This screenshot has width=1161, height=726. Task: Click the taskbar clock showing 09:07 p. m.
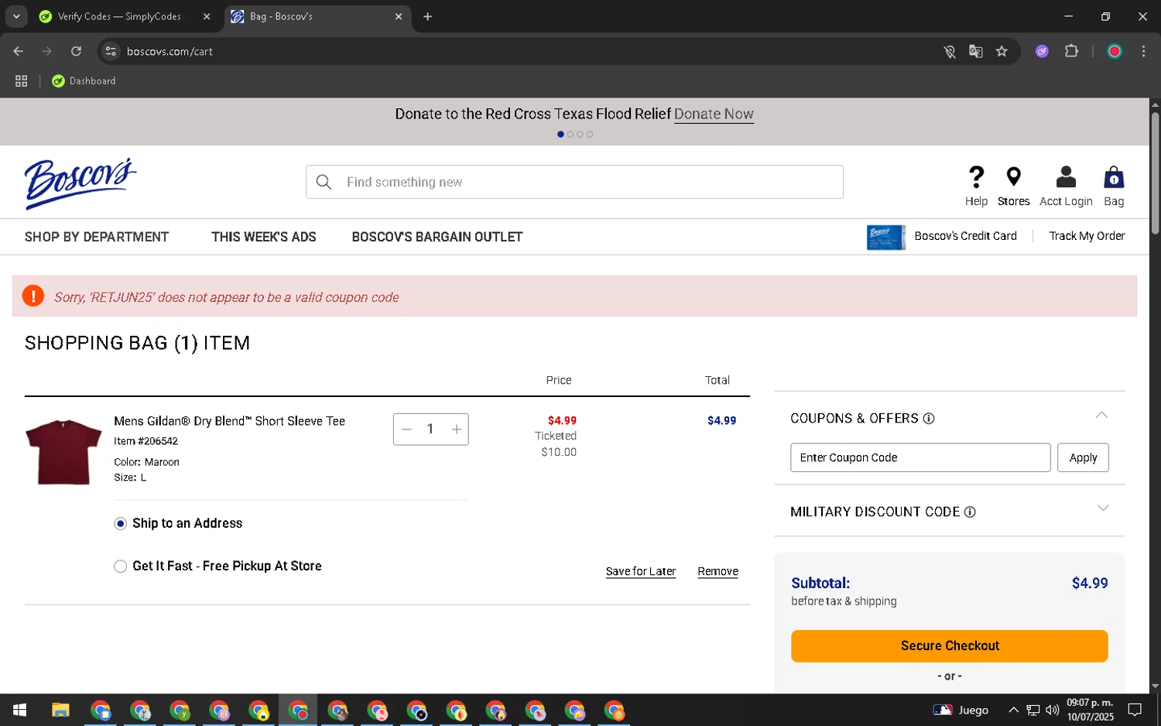coord(1091,710)
